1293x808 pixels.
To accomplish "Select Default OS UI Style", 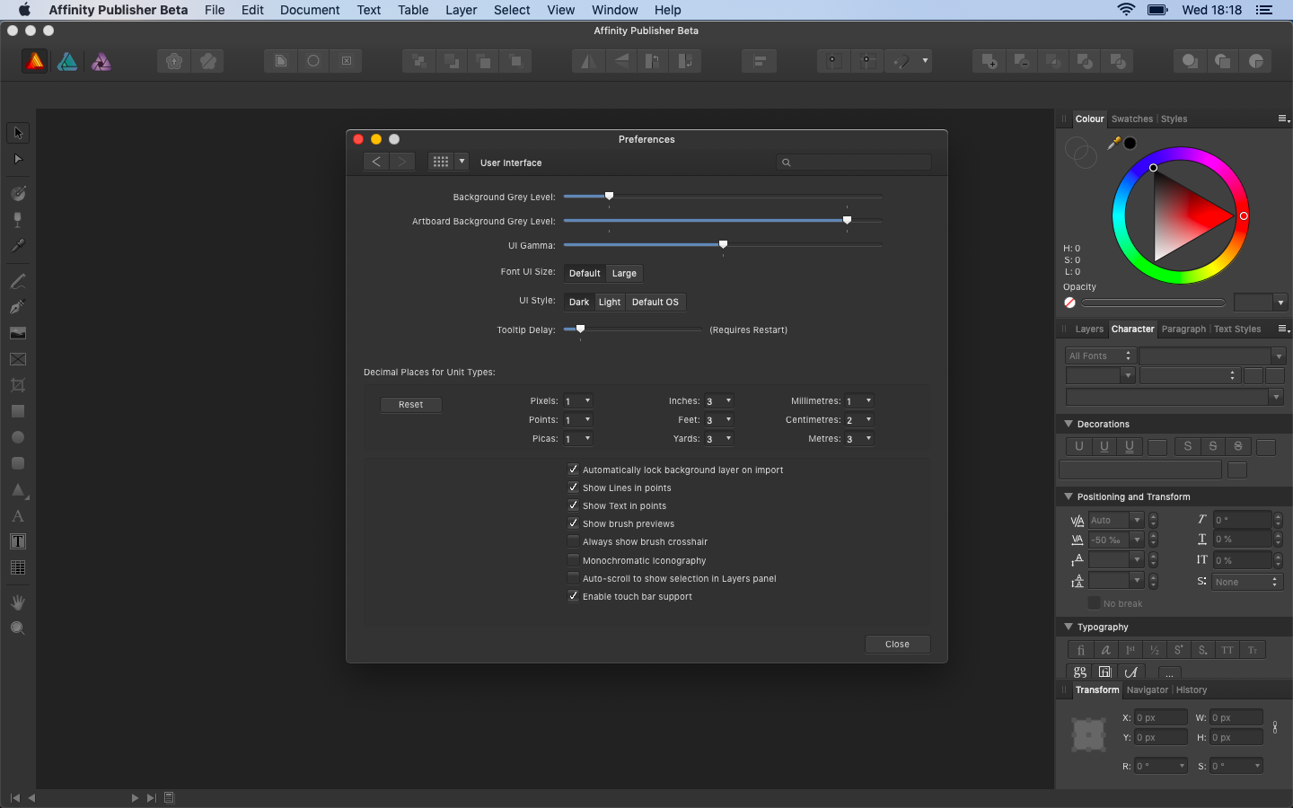I will point(655,302).
